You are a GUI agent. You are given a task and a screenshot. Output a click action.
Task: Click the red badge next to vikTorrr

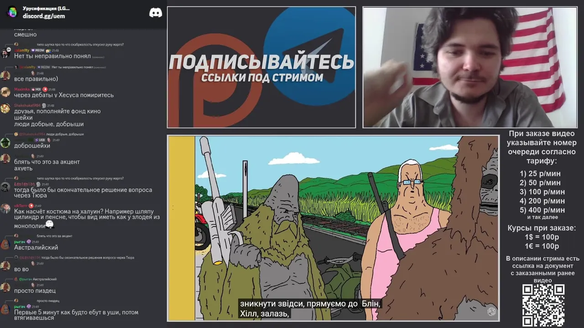[x=31, y=206]
